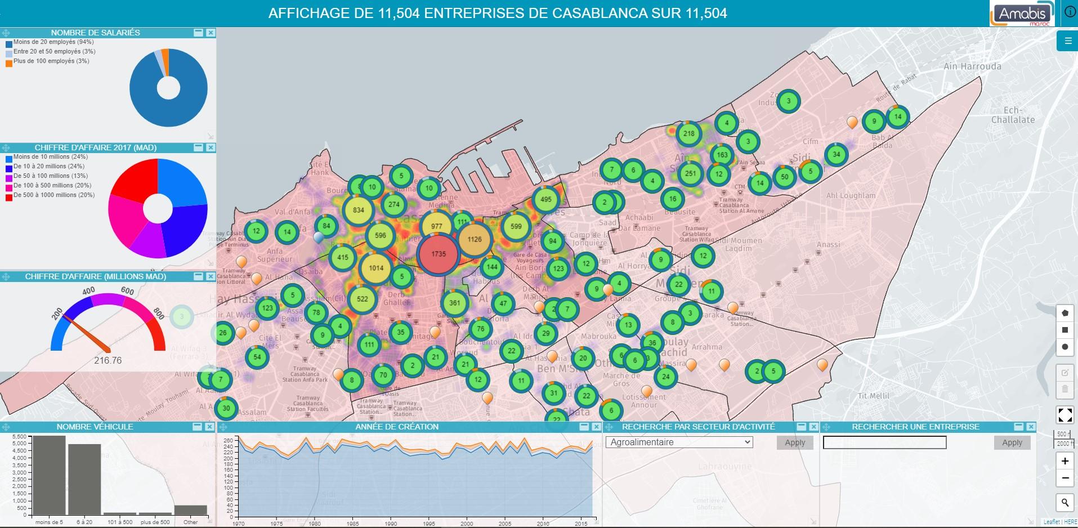Open the hamburger menu button

pyautogui.click(x=1067, y=41)
